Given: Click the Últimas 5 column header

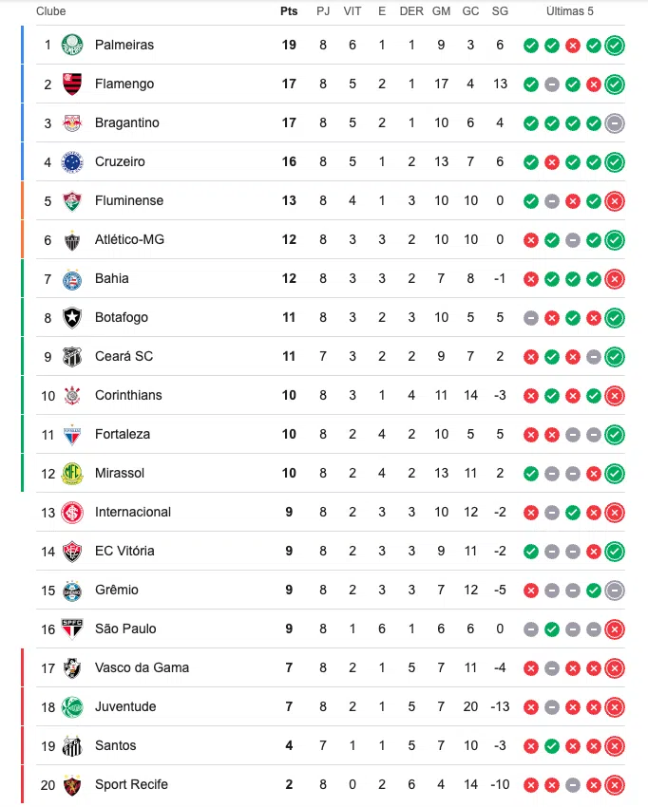Looking at the screenshot, I should click(x=569, y=11).
